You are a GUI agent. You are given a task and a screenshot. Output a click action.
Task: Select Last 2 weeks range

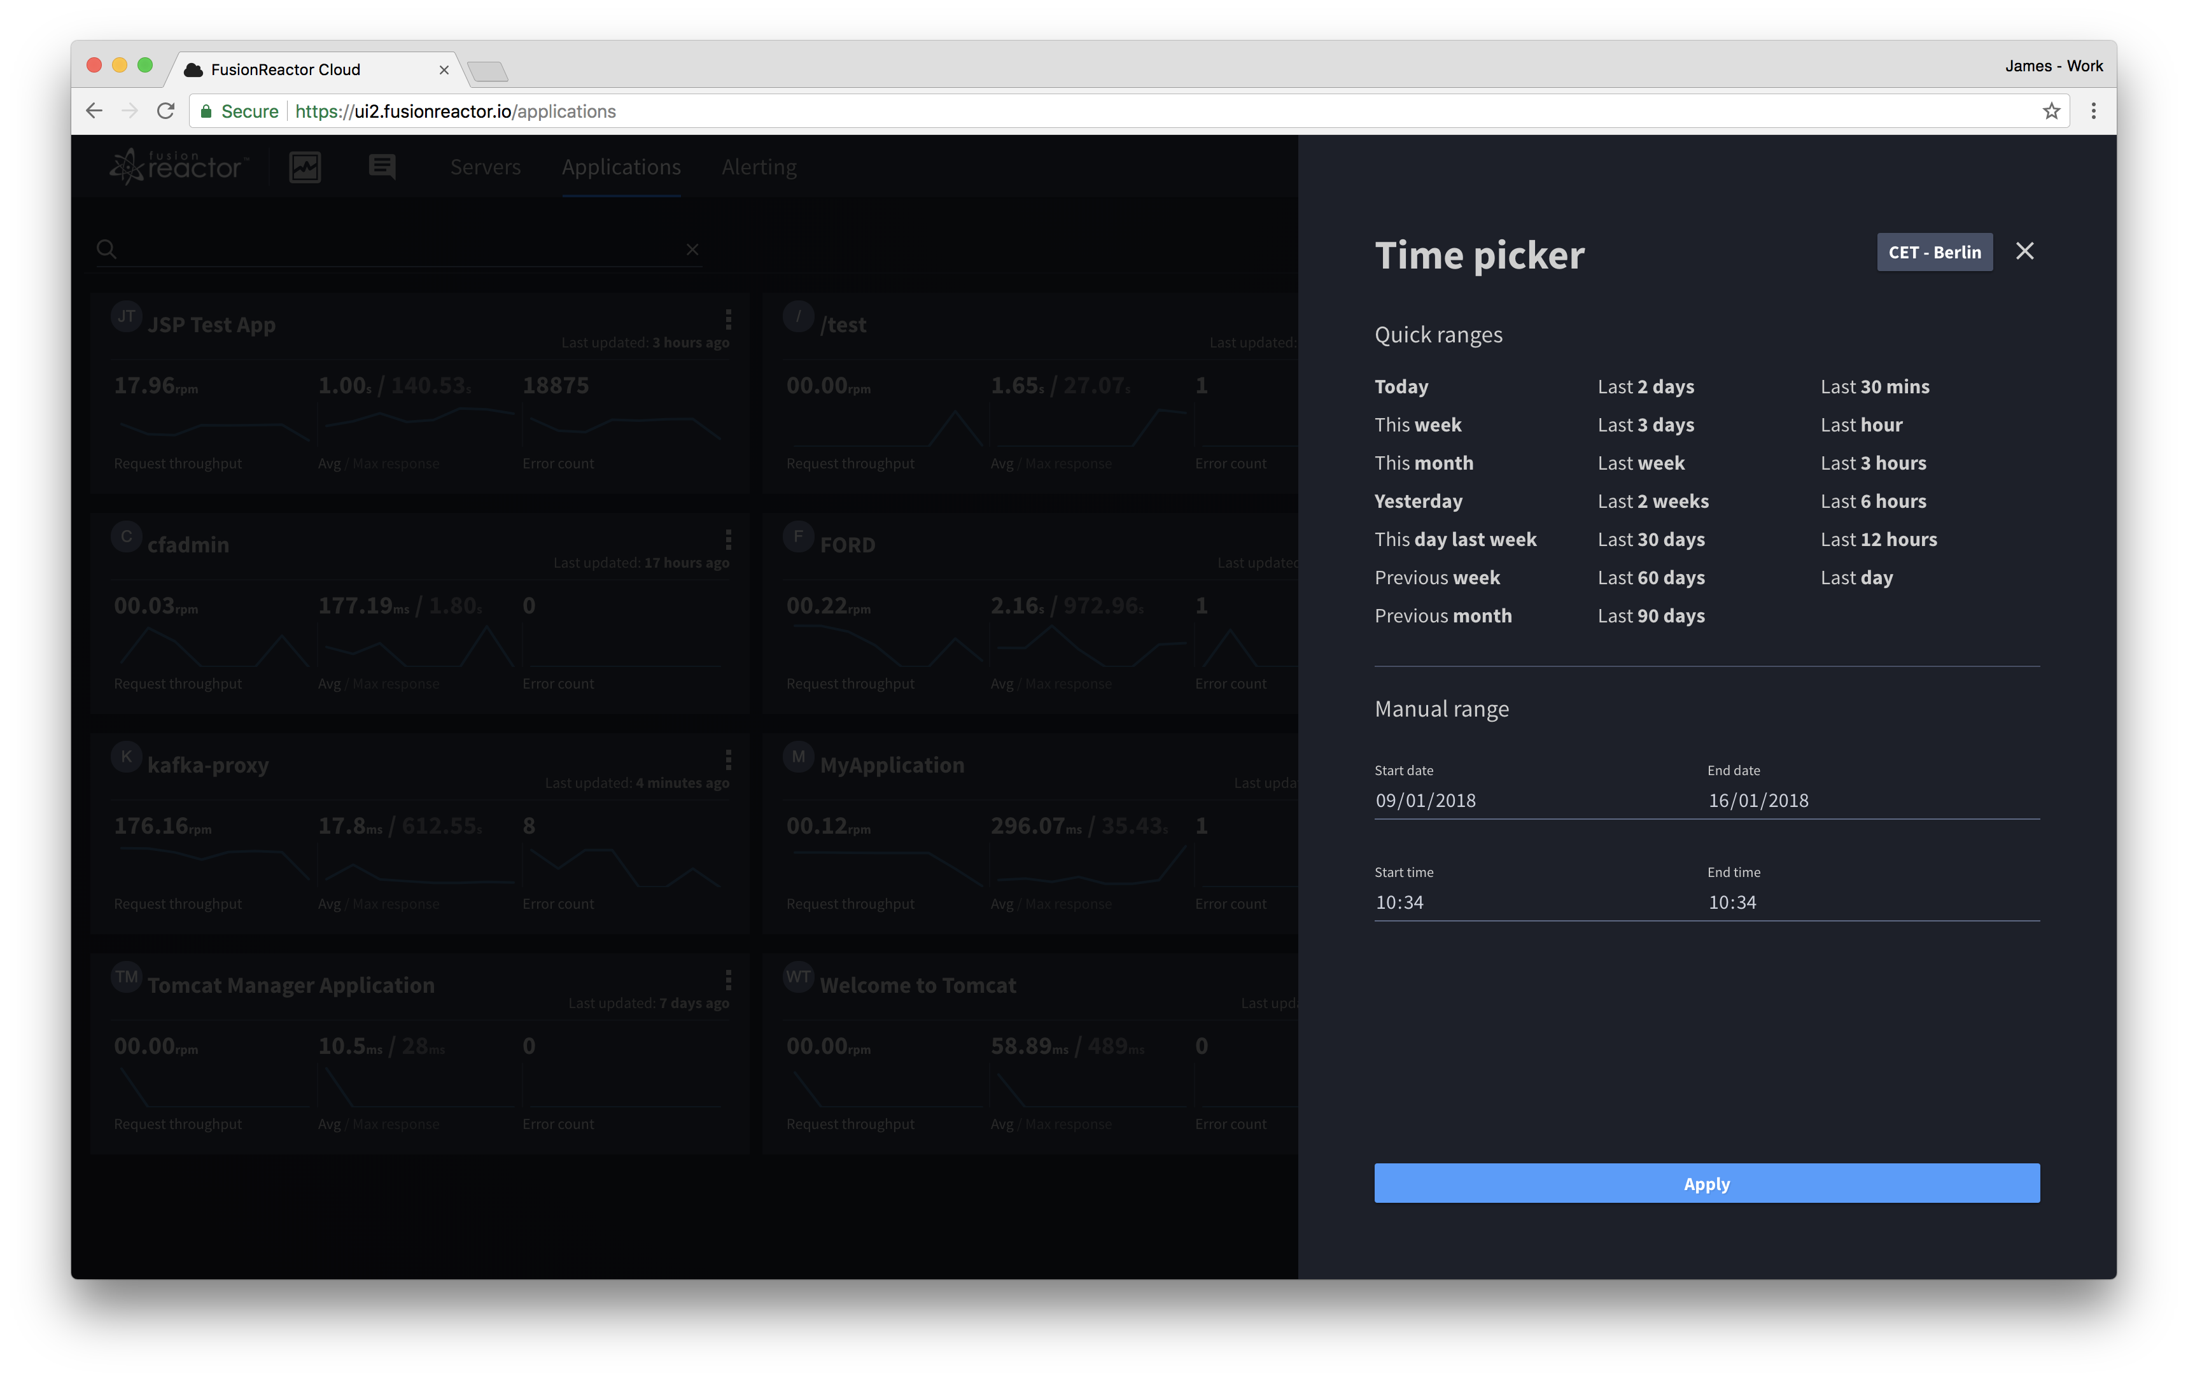point(1653,501)
